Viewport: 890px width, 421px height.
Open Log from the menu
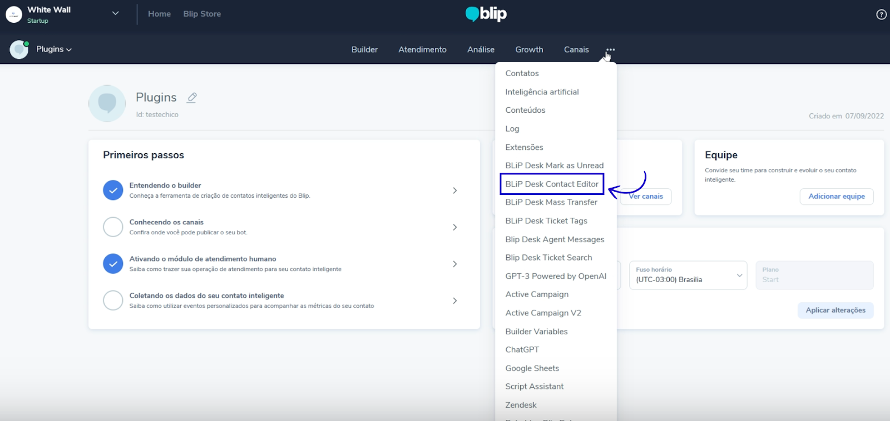click(512, 129)
